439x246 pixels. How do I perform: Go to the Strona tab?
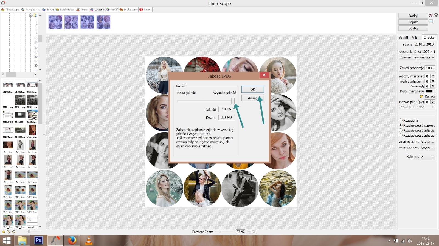point(82,10)
